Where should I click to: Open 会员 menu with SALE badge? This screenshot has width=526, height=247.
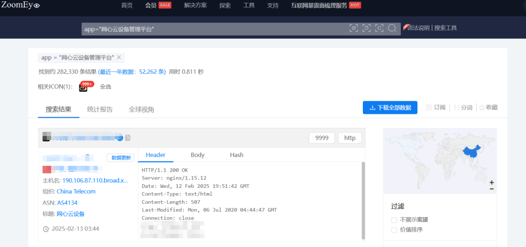pyautogui.click(x=158, y=5)
